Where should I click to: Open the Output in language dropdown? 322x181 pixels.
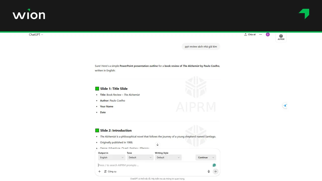(x=111, y=157)
